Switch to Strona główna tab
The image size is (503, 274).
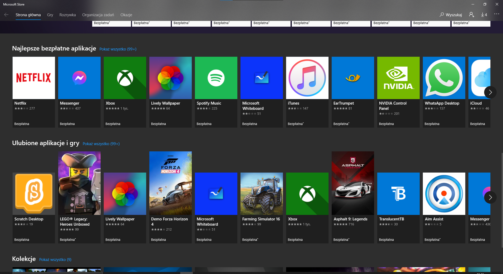click(x=28, y=15)
